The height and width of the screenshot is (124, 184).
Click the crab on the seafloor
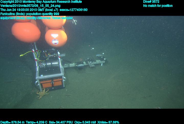click(42, 94)
